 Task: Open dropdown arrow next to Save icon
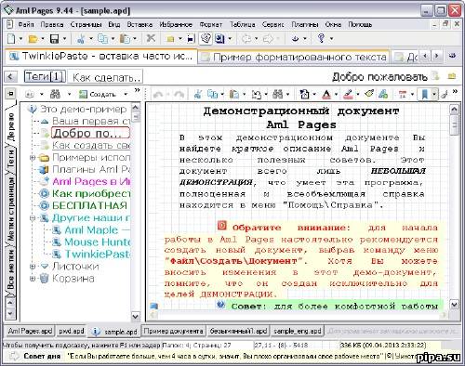coord(64,39)
